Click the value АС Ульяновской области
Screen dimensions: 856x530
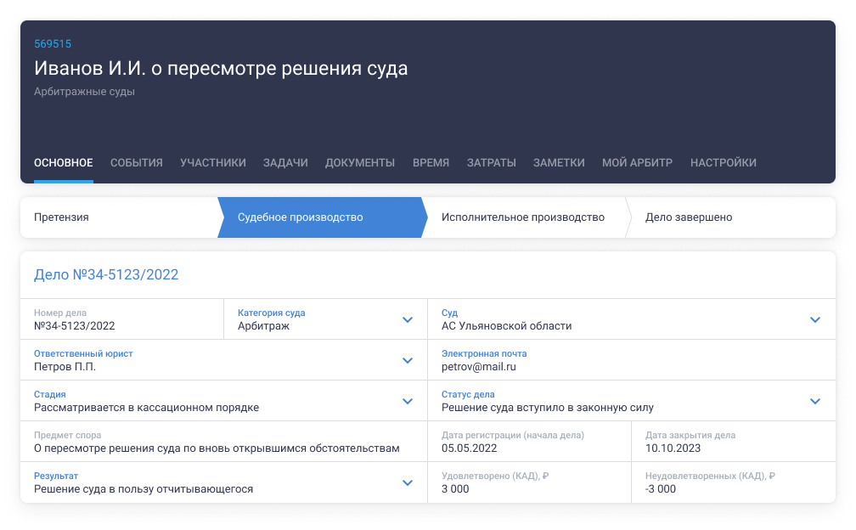pos(507,326)
